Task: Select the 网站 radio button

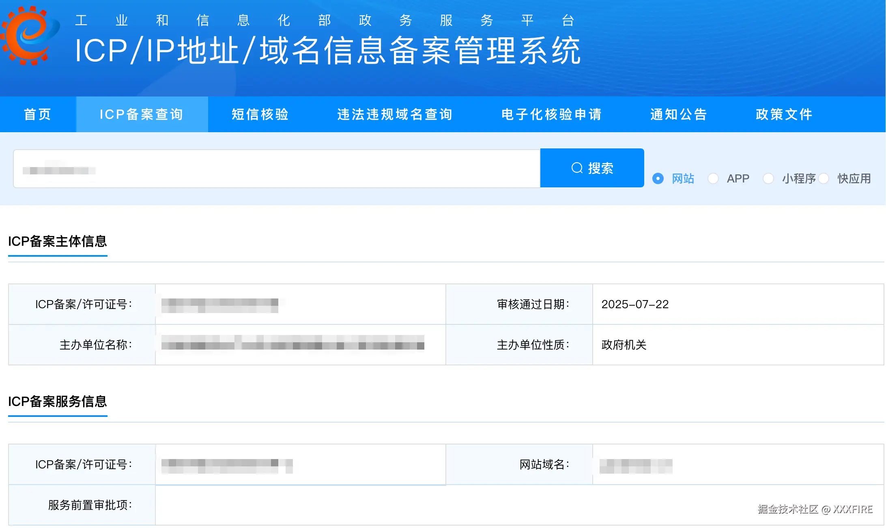Action: [x=658, y=178]
